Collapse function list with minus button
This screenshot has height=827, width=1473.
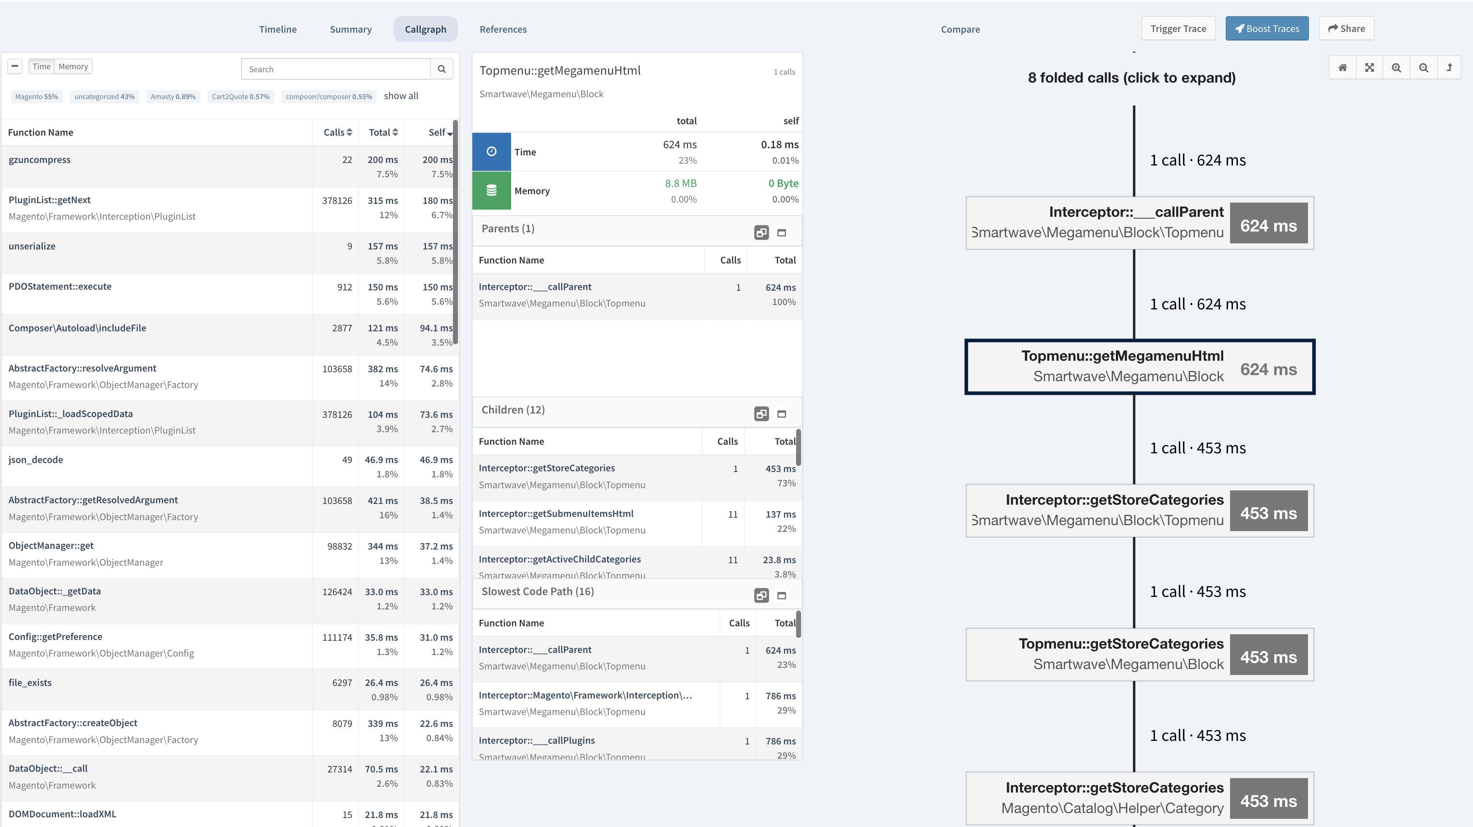coord(15,66)
